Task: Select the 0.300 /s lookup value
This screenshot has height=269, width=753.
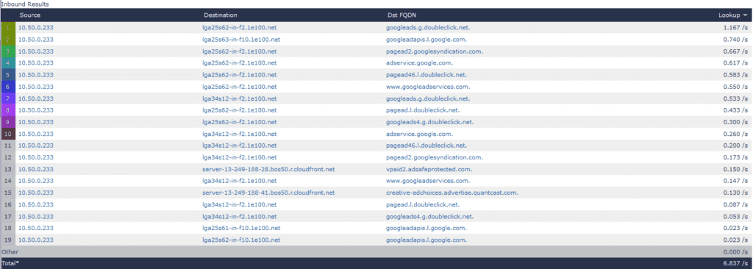Action: tap(735, 122)
